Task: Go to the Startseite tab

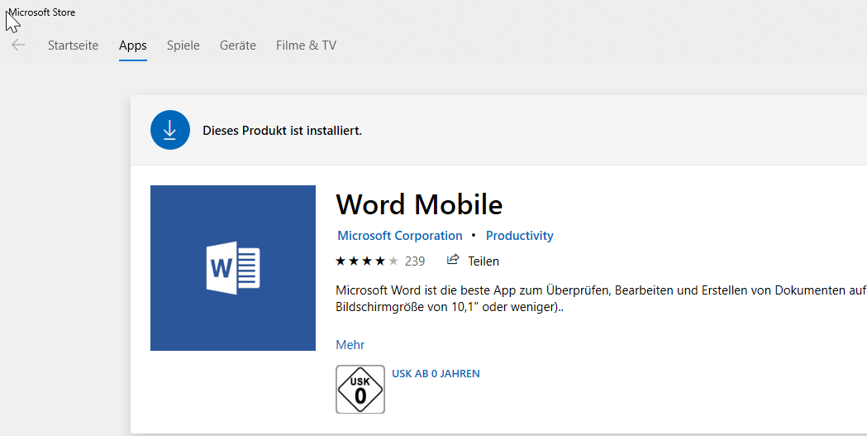Action: click(x=73, y=46)
